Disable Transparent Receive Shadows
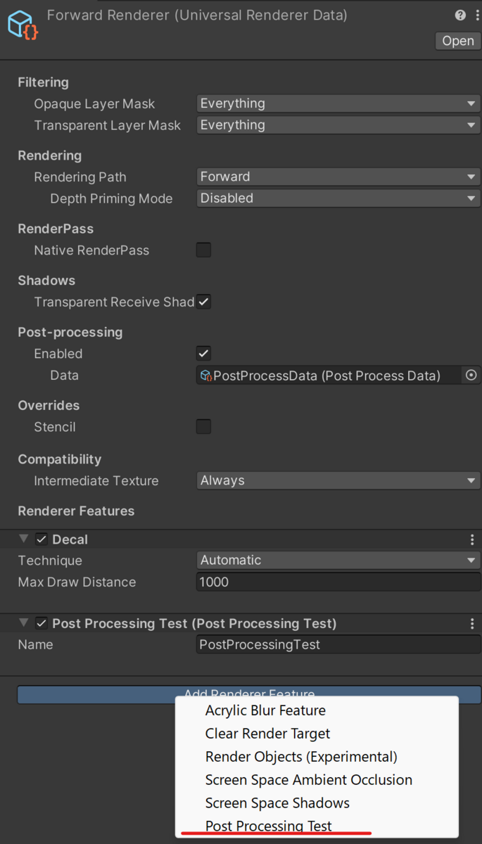Image resolution: width=482 pixels, height=844 pixels. [x=203, y=302]
